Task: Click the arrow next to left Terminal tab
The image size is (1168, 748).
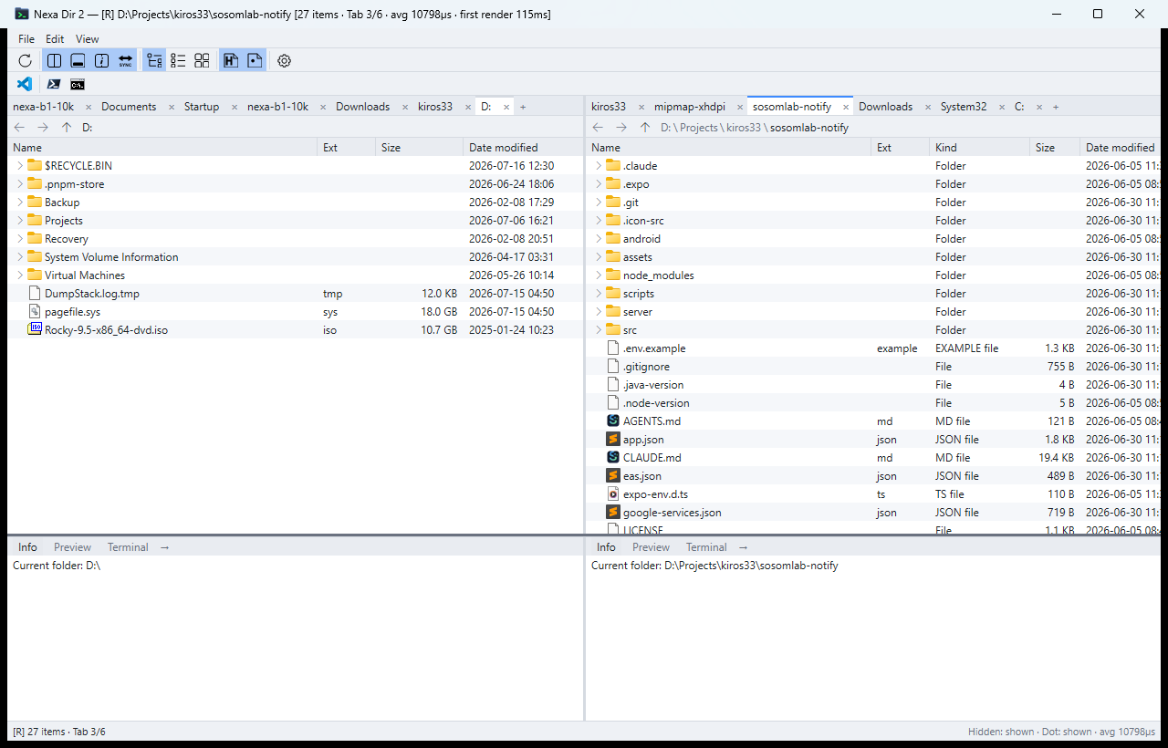Action: tap(164, 547)
